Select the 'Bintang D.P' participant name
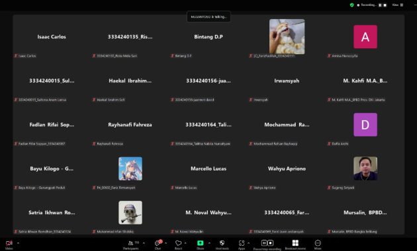 point(208,36)
